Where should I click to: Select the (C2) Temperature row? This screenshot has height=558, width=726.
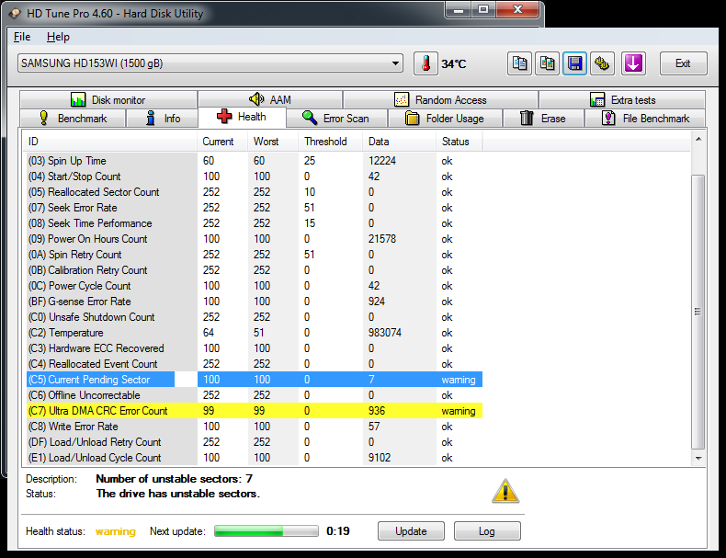(255, 333)
